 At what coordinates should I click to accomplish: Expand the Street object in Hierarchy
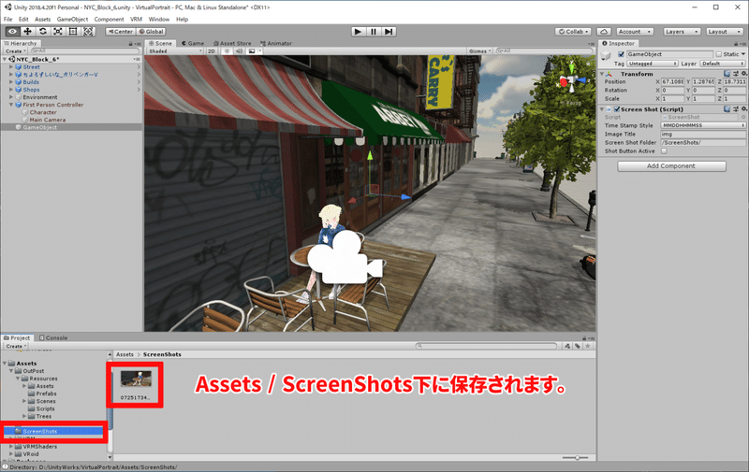11,67
